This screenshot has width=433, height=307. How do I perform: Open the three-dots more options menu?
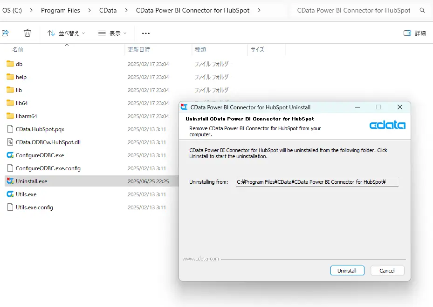click(x=146, y=33)
